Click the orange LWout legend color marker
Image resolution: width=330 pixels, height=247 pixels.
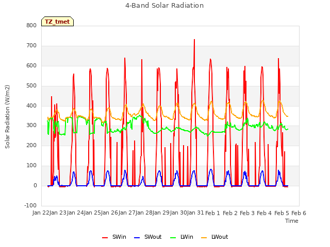click(204, 238)
